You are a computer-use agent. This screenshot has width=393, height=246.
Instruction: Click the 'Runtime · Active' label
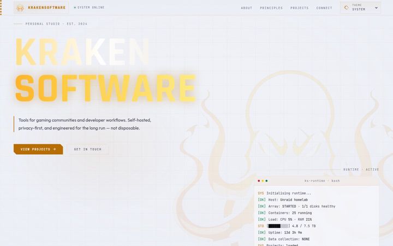point(361,169)
